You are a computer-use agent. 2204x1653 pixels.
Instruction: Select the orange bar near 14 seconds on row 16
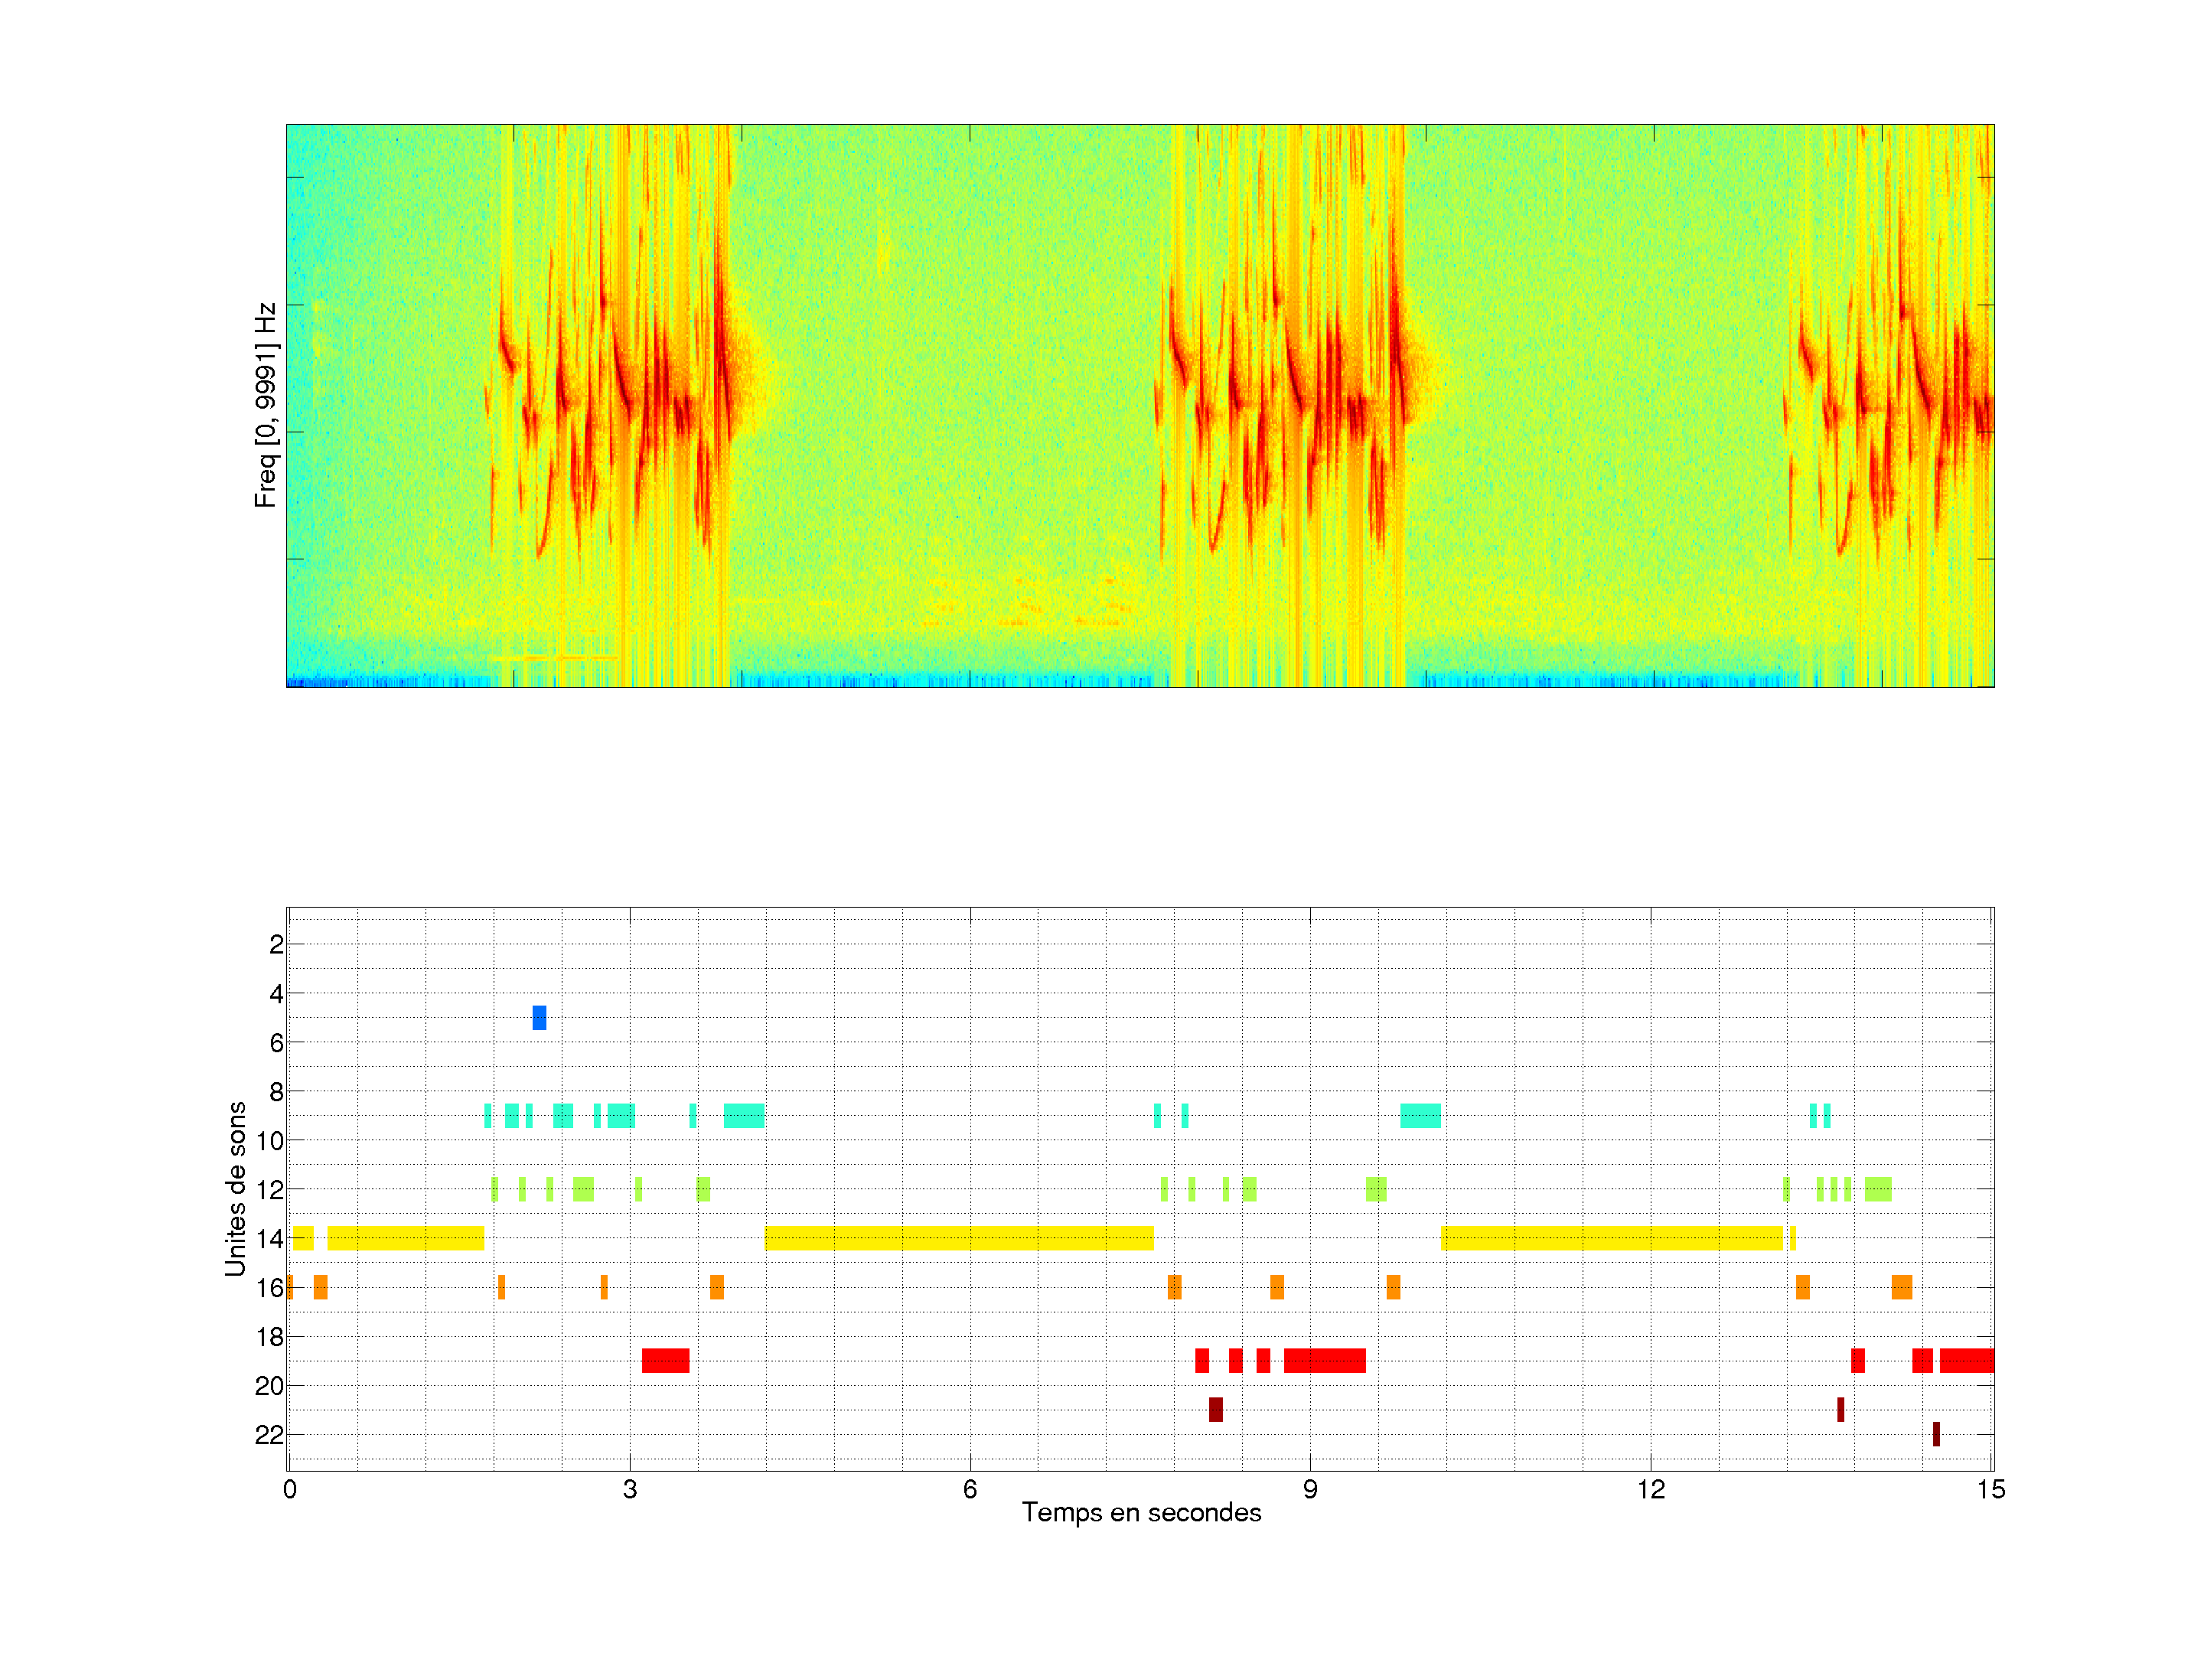click(1901, 1287)
